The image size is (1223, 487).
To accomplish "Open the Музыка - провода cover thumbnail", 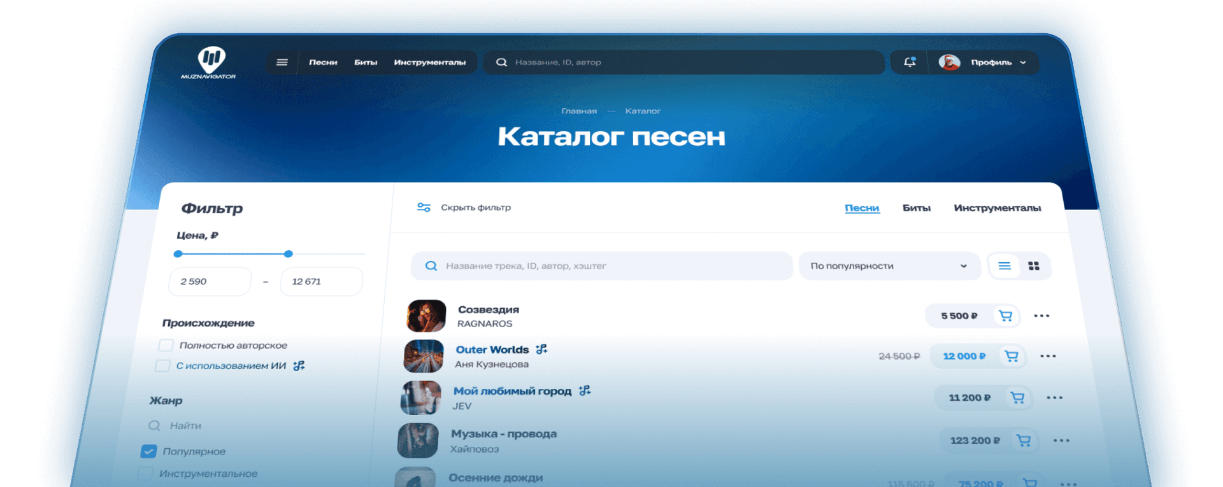I will pos(418,441).
